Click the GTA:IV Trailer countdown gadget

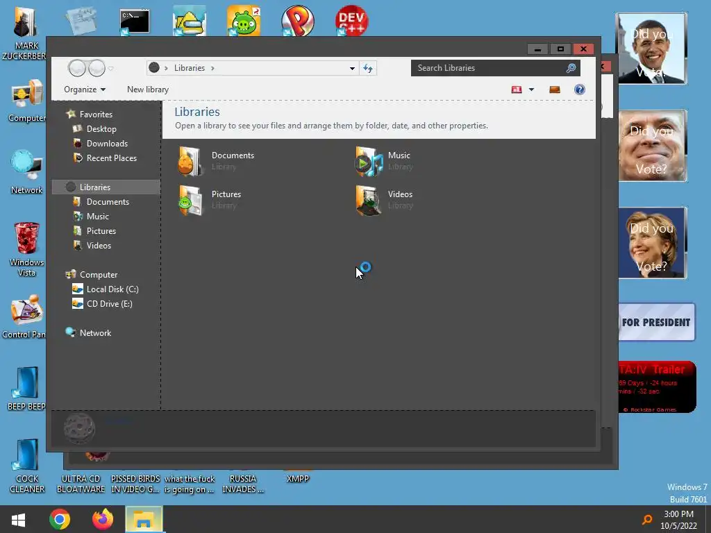tap(658, 387)
